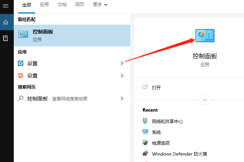The image size is (244, 162).
Task: Switch to the 文档 tab
Action: pos(62,4)
